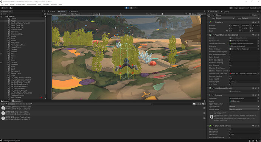Open the search icon at top right

click(236, 8)
